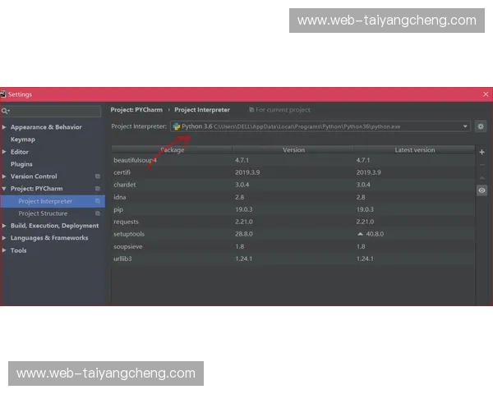Viewport: 493px width, 394px height.
Task: Click the copy icon beside Version Control
Action: [x=98, y=176]
